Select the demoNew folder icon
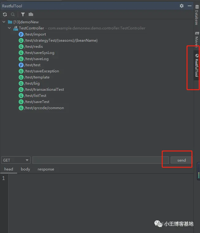The width and height of the screenshot is (200, 233). point(10,22)
